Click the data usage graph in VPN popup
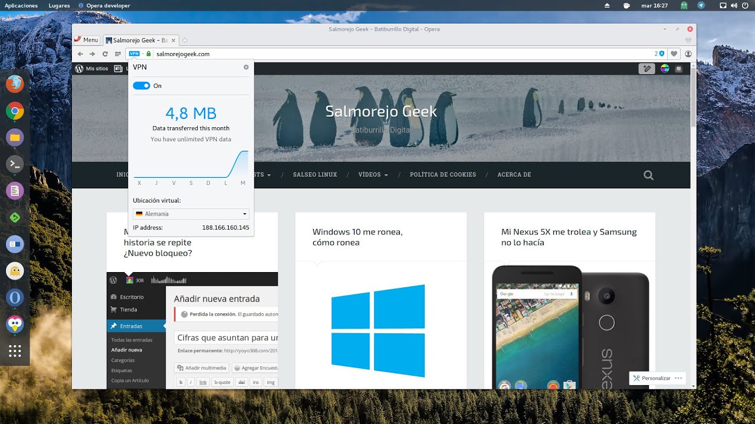The height and width of the screenshot is (424, 755). (x=191, y=164)
